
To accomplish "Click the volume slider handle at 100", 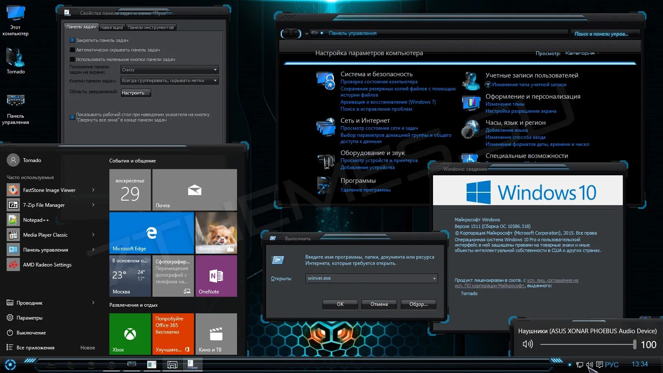I will [634, 344].
